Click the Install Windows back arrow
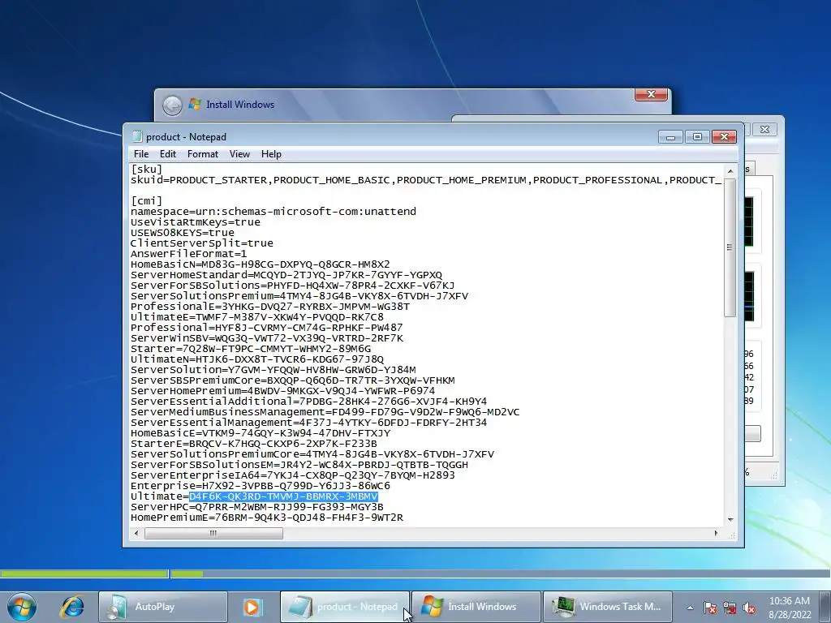 (x=172, y=105)
